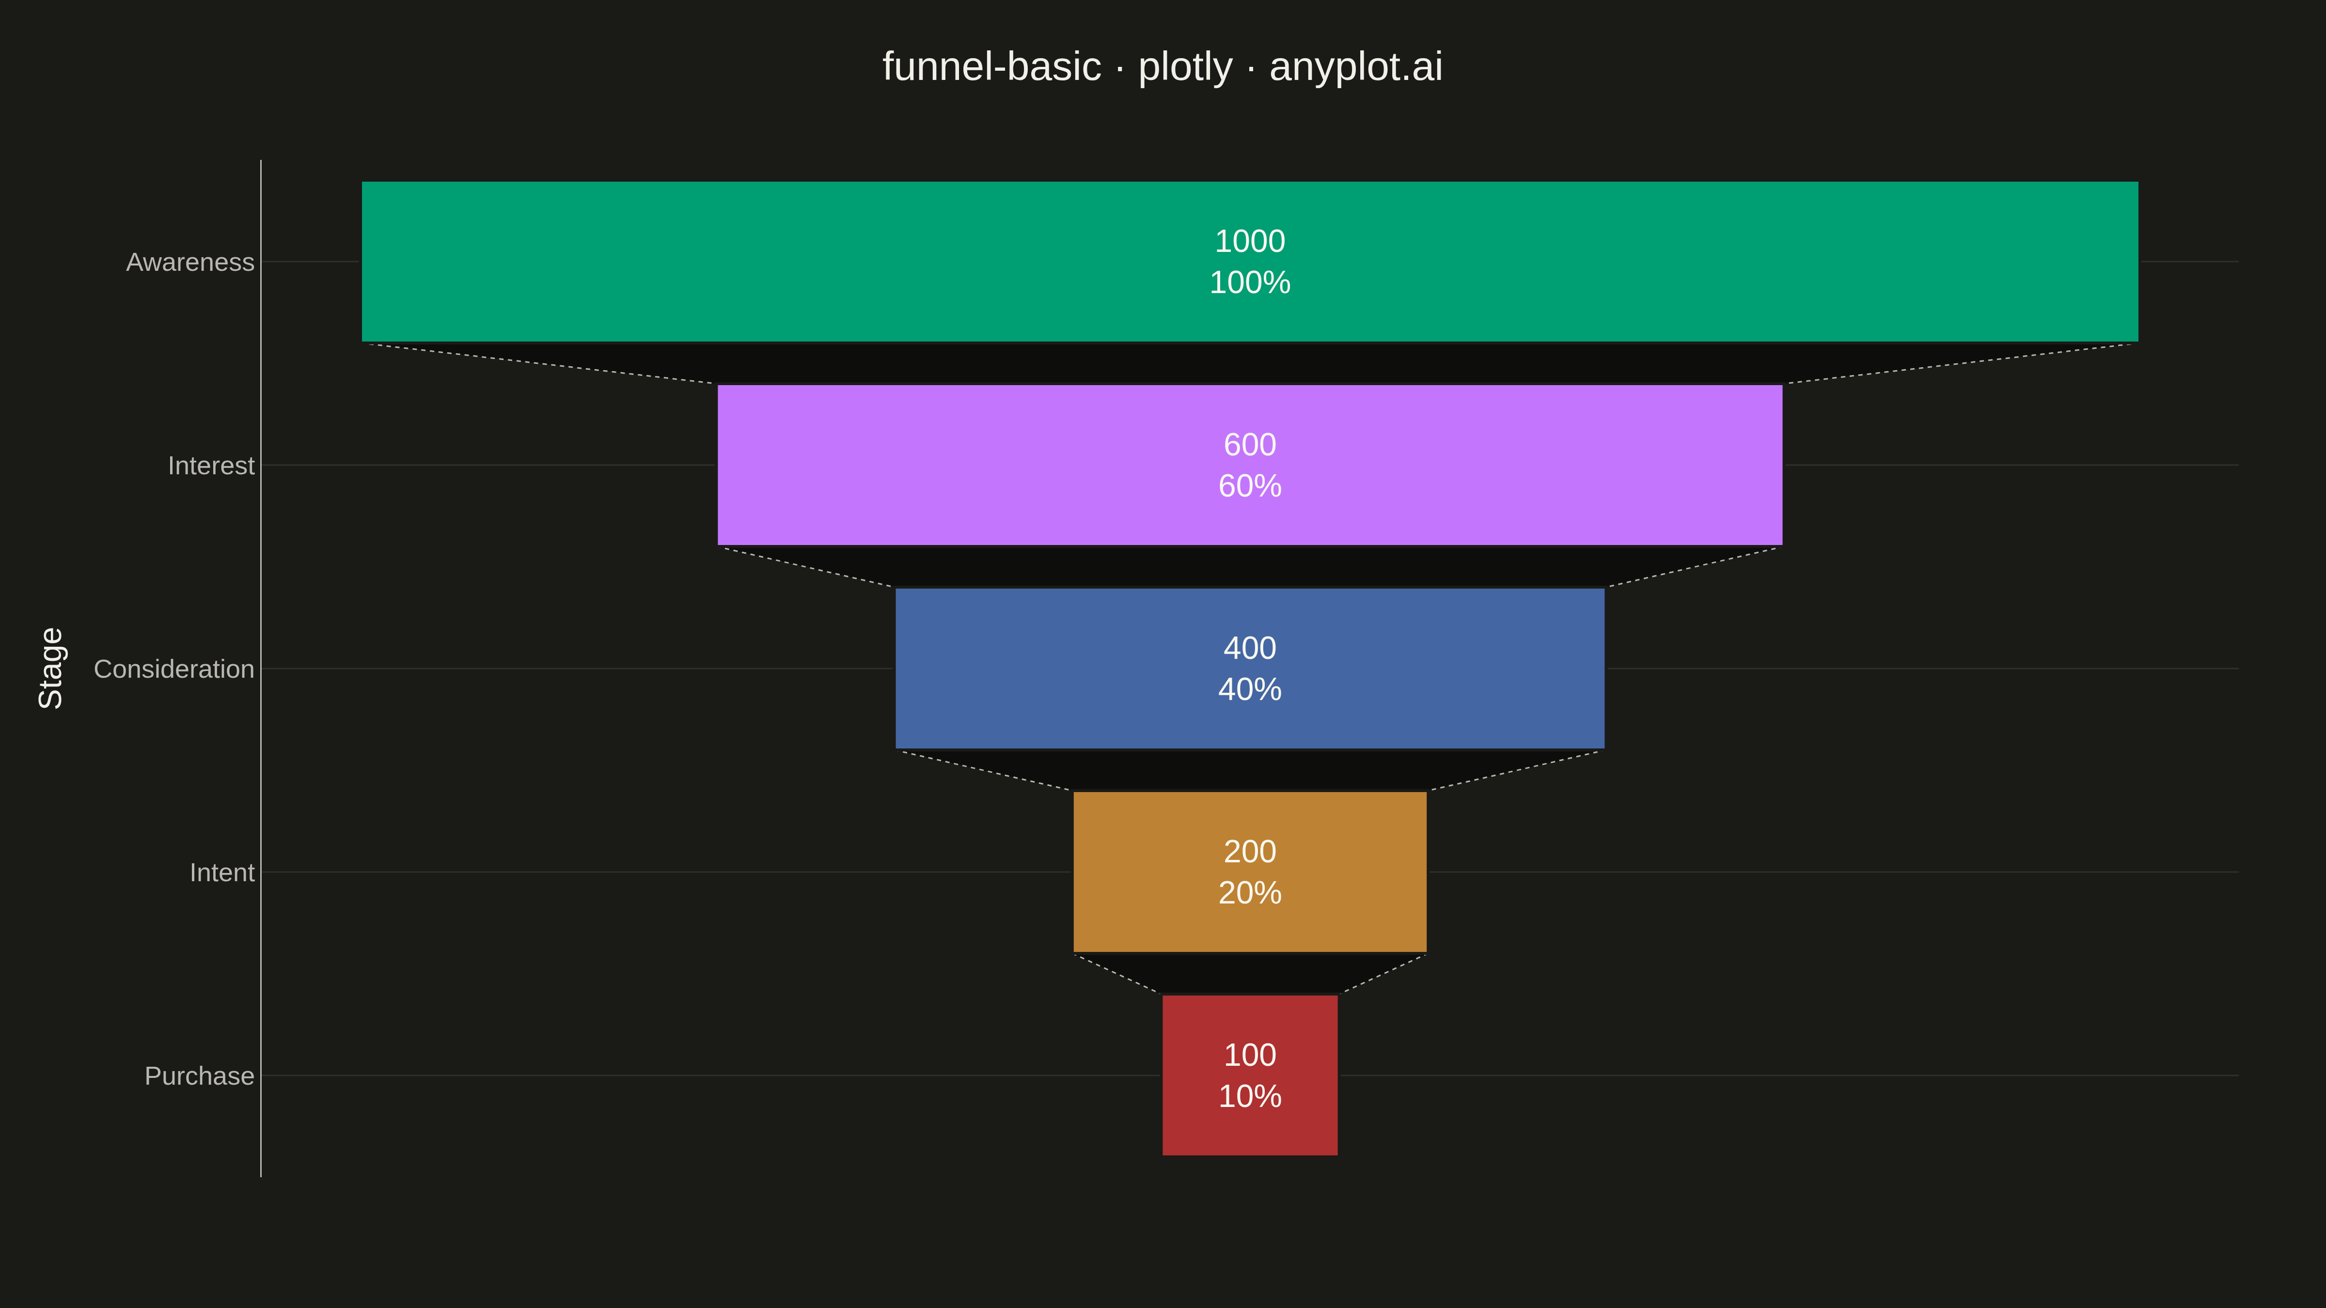This screenshot has height=1308, width=2326.
Task: Click the 20% percentage label
Action: point(1250,893)
